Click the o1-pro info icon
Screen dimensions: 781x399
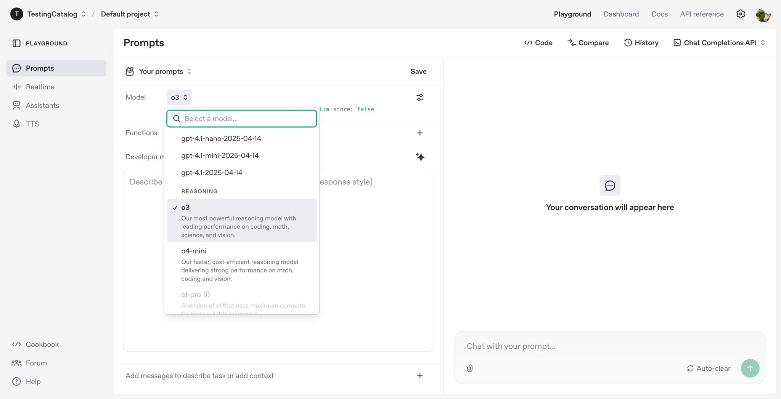click(207, 295)
